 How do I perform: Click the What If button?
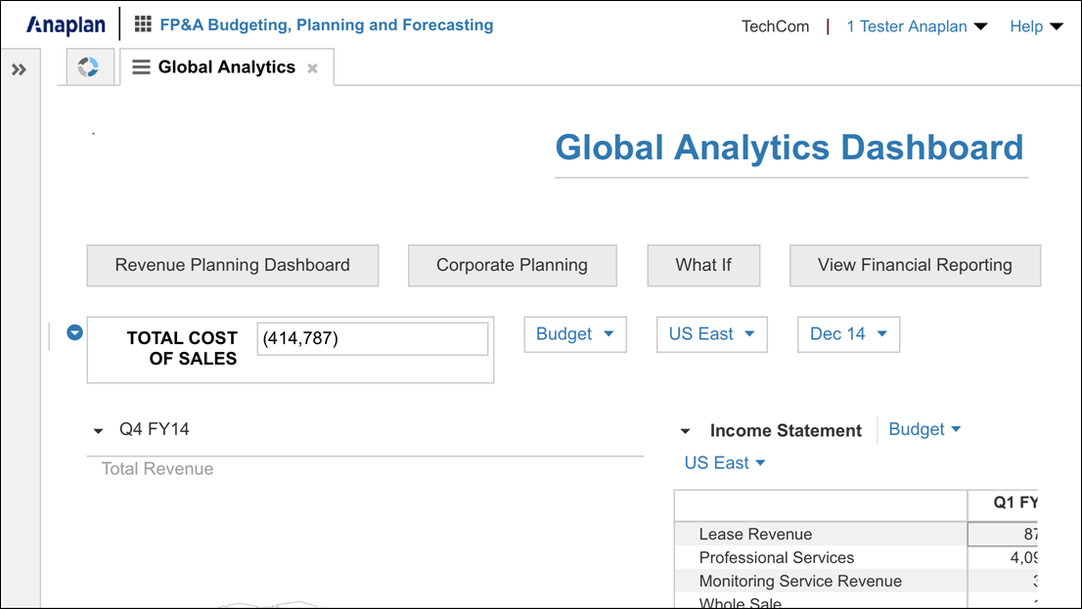pyautogui.click(x=702, y=265)
